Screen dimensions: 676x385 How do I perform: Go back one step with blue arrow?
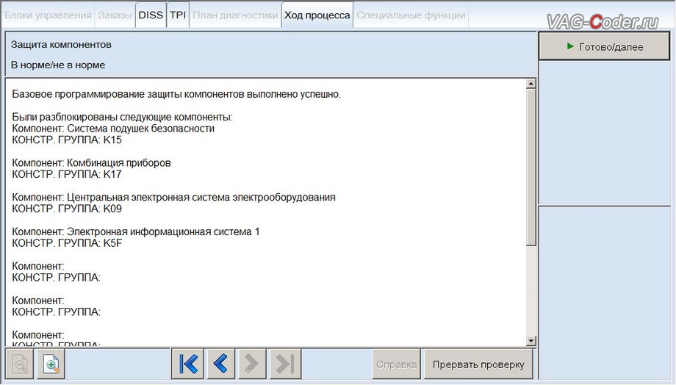pyautogui.click(x=220, y=364)
